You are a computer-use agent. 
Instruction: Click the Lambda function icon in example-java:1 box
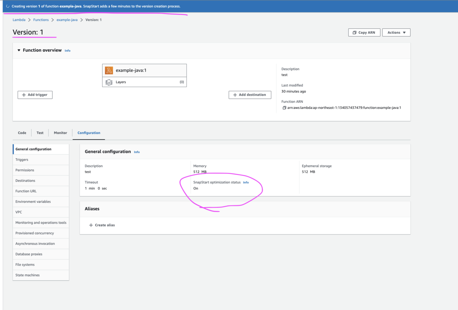point(109,70)
